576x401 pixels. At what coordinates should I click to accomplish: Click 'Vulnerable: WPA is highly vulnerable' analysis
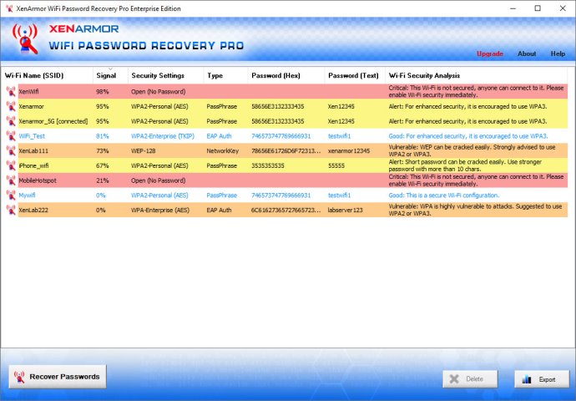475,210
